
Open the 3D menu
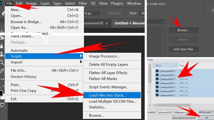tap(93, 3)
